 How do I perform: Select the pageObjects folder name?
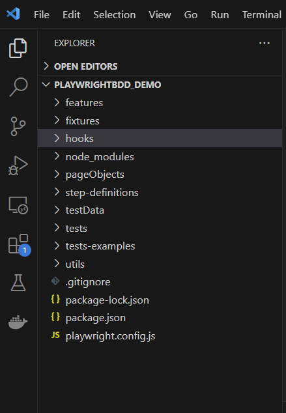(95, 175)
